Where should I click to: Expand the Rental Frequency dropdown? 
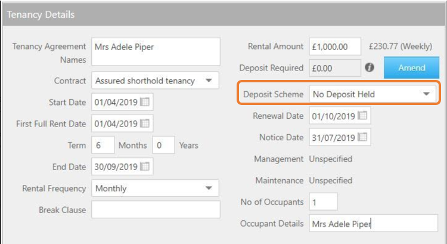209,189
